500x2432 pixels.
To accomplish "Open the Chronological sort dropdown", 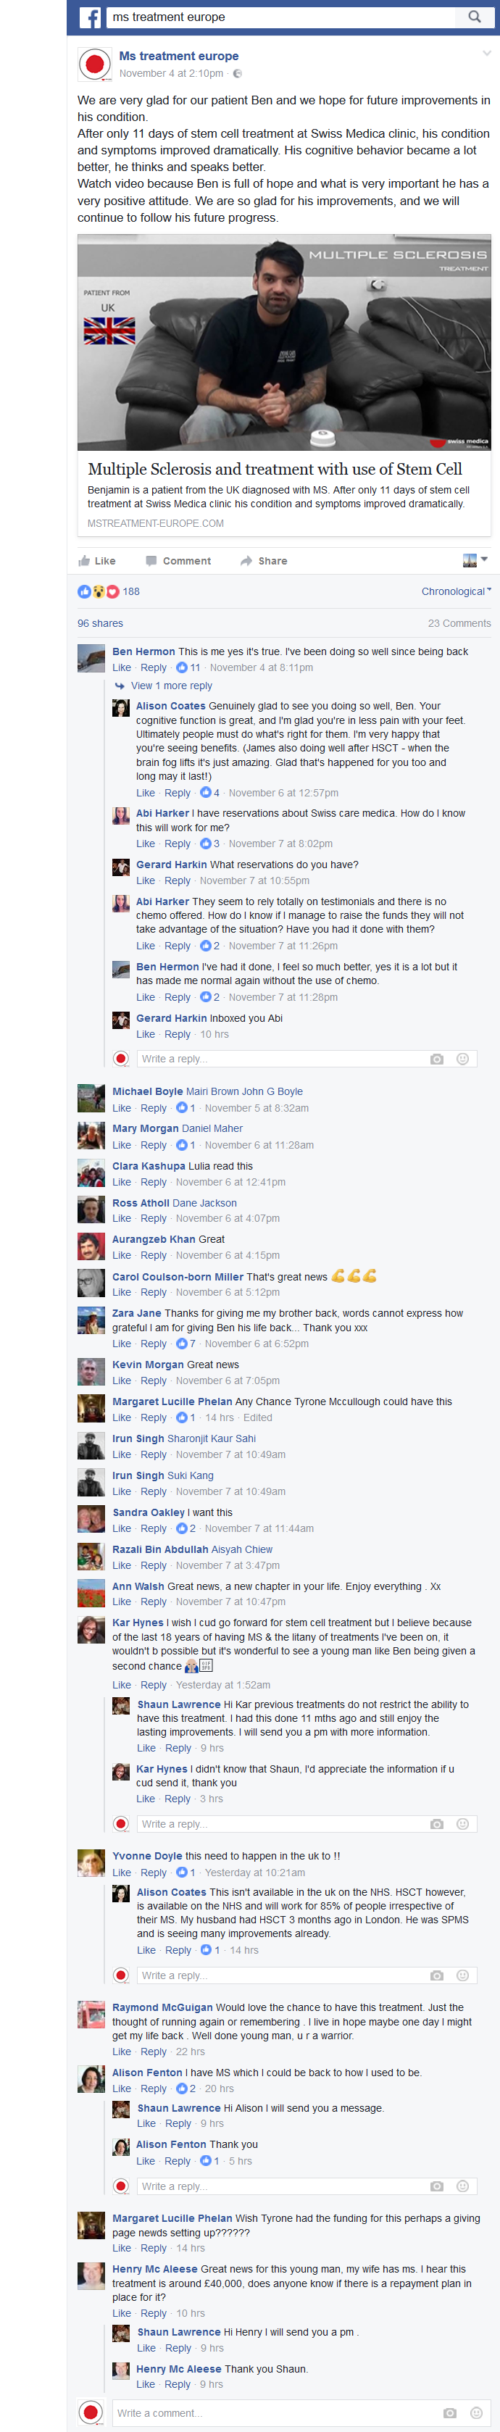I will [x=457, y=591].
